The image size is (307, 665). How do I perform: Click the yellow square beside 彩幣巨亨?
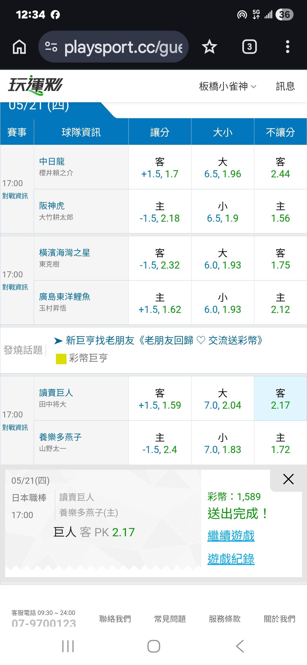point(61,359)
